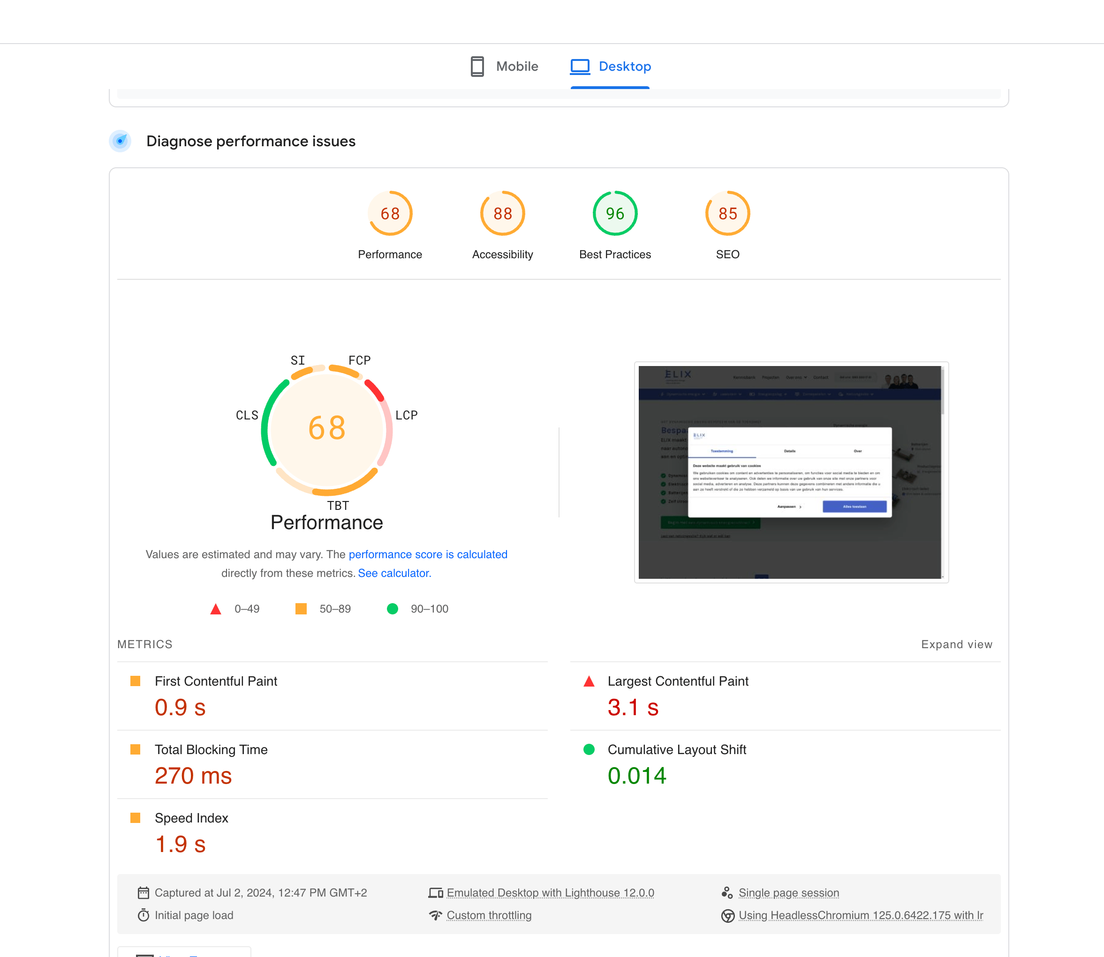Open the performance score is calculated link
The width and height of the screenshot is (1104, 957).
(428, 554)
